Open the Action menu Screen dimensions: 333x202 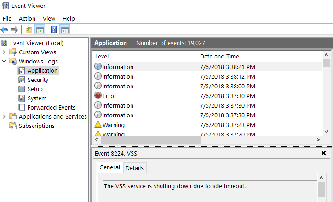[x=27, y=19]
